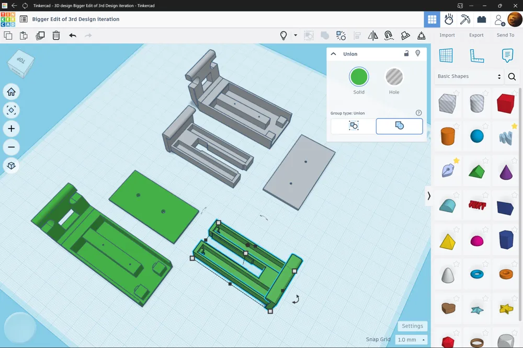Open Group type help question mark

point(418,113)
